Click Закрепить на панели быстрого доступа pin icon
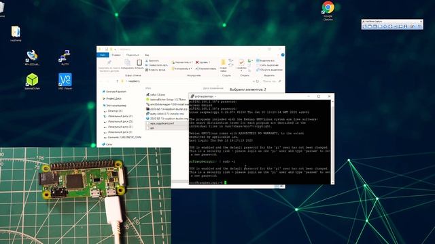435x244 pixels. click(x=109, y=62)
